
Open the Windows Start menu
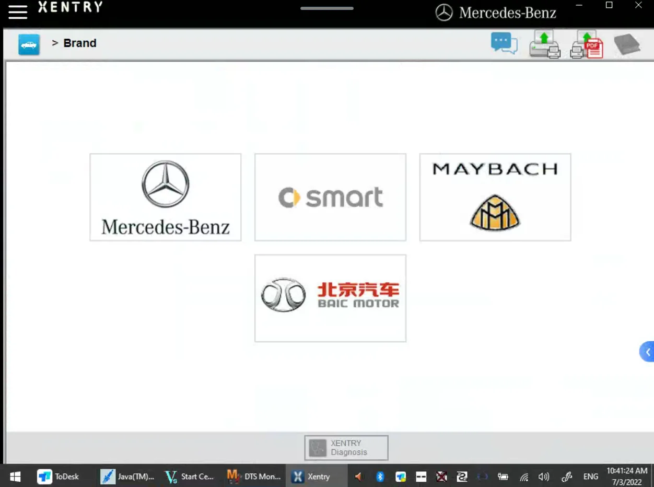[x=15, y=476]
